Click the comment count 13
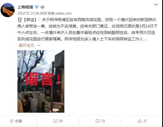This screenshot has height=127, width=163. pos(103,121)
